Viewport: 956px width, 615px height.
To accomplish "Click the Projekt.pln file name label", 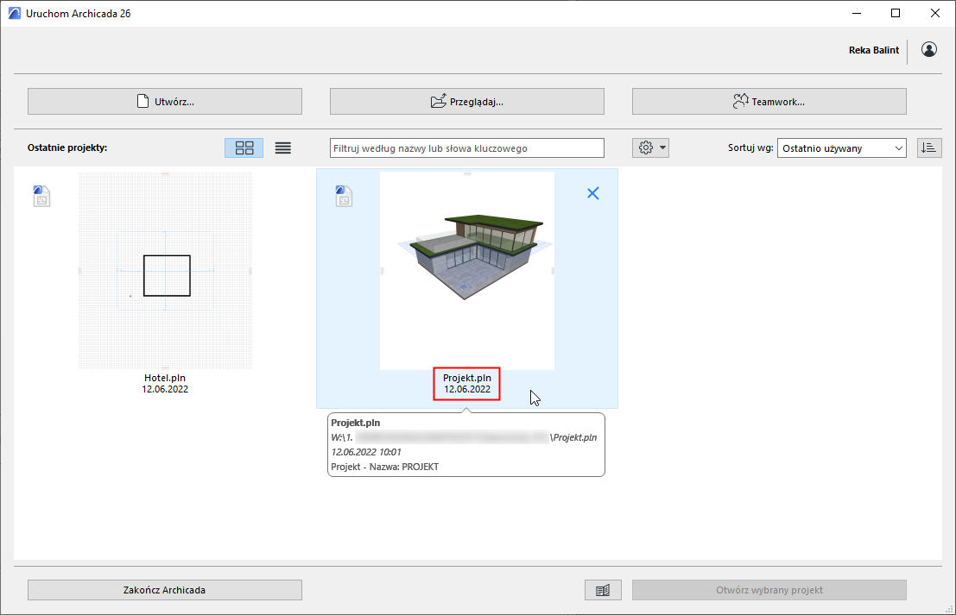I will click(x=467, y=378).
